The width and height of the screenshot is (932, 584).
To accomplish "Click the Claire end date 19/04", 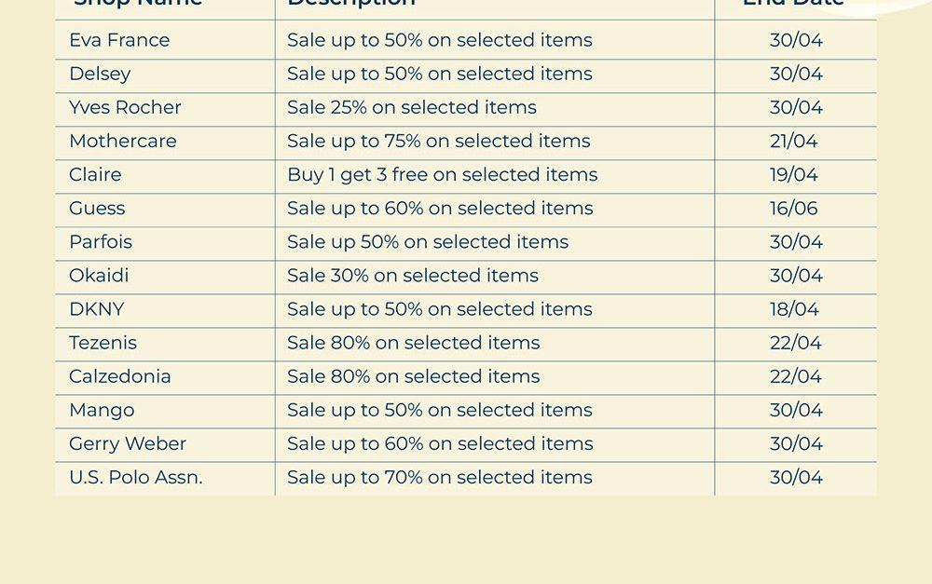I will point(794,174).
